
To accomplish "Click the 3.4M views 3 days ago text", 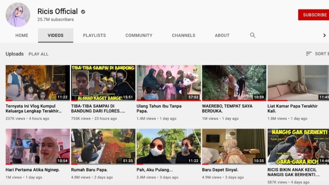I will [157, 177].
